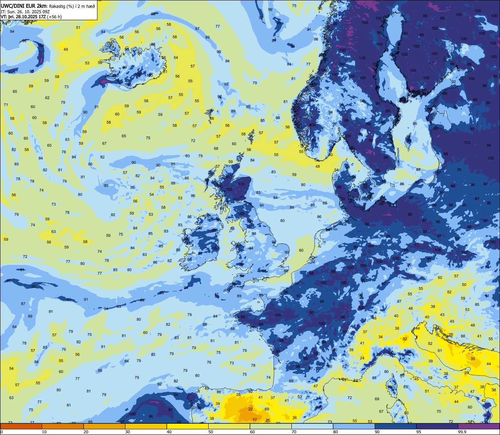Click the '35' humidity value on the map
The image size is (500, 435).
coord(473,359)
